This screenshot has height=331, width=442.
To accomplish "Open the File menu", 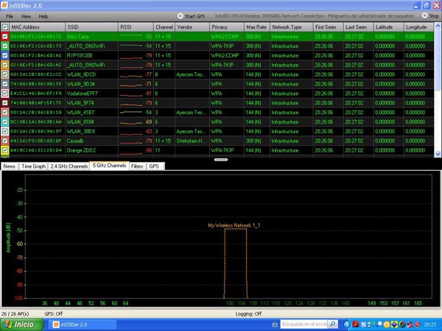I will pyautogui.click(x=10, y=16).
